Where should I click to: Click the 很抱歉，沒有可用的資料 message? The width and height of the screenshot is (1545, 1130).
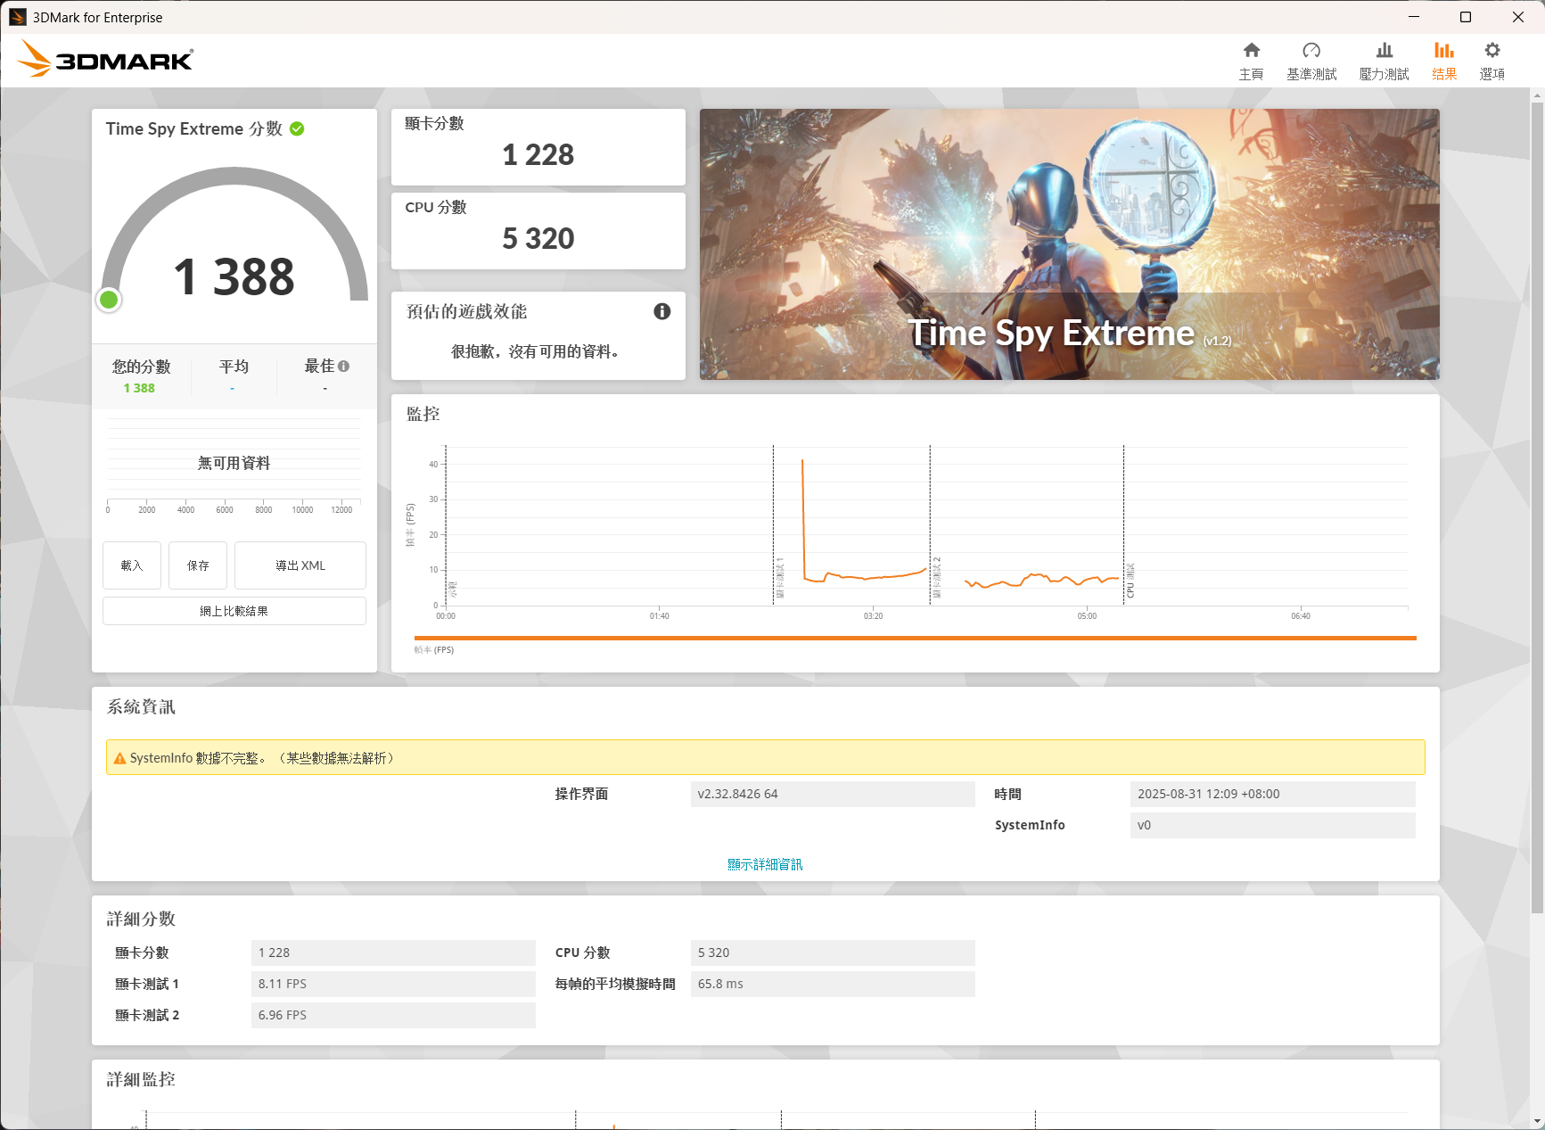tap(535, 351)
